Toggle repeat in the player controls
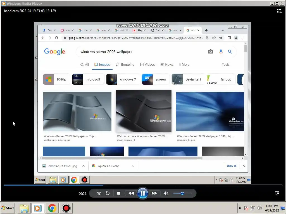286x214 pixels. (108, 193)
